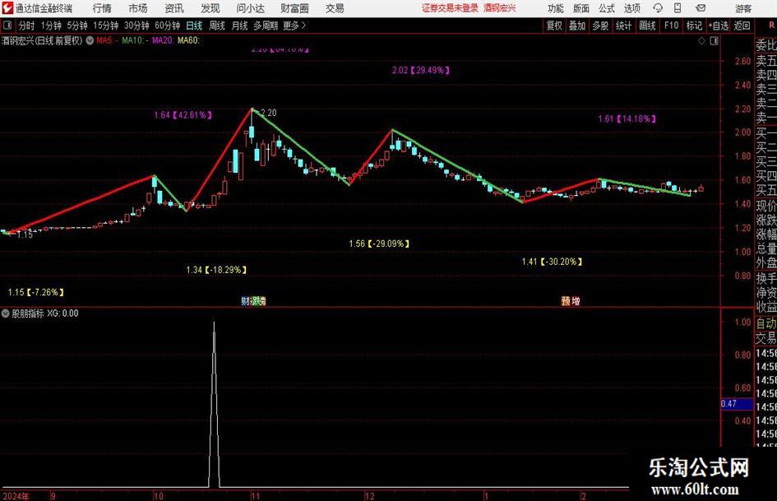777x501 pixels.
Task: Click the red 酒钢宏兴 stock name link
Action: 500,8
